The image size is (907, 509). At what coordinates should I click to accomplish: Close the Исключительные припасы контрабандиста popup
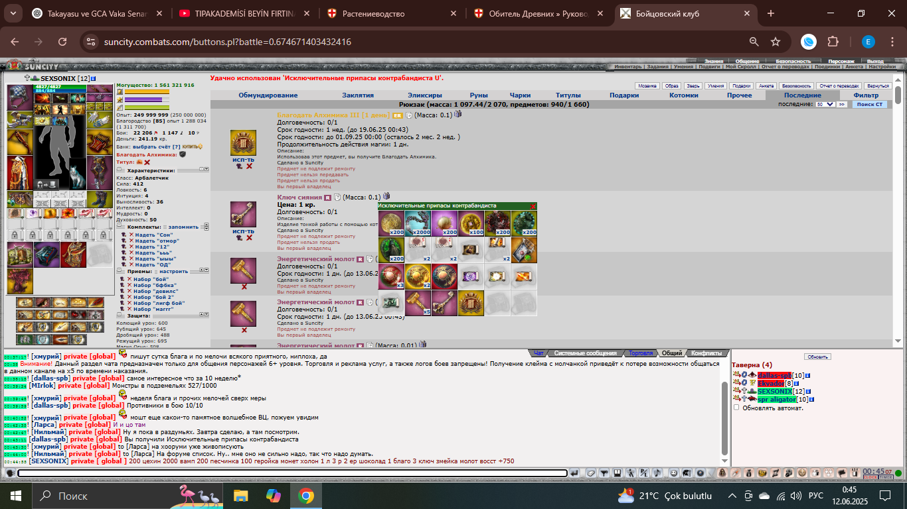pyautogui.click(x=533, y=206)
